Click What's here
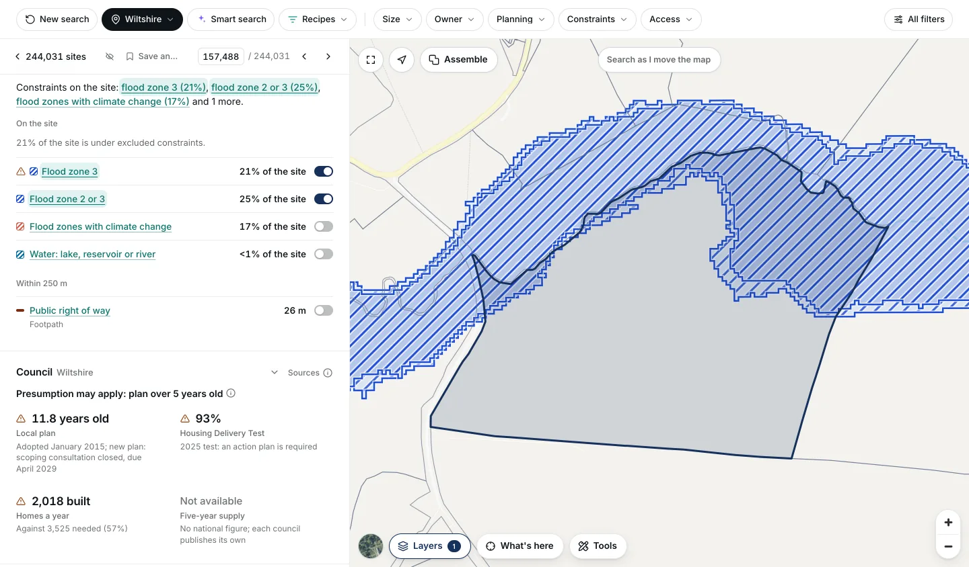 tap(520, 546)
